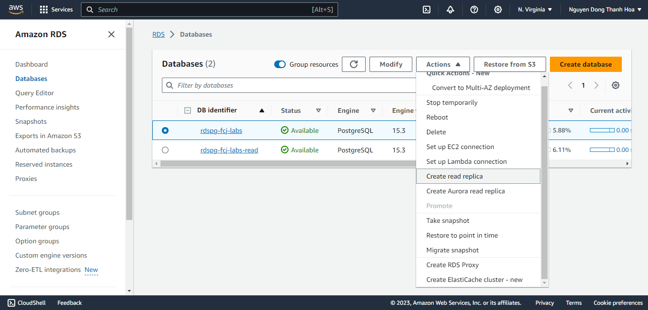Follow the RDS breadcrumb link
The height and width of the screenshot is (310, 648).
tap(159, 34)
